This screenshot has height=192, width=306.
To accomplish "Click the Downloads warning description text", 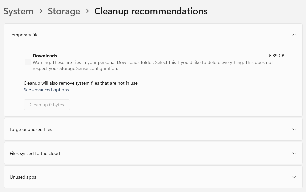I will tap(153, 65).
